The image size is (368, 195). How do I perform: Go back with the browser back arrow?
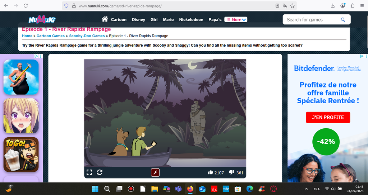tap(6, 6)
